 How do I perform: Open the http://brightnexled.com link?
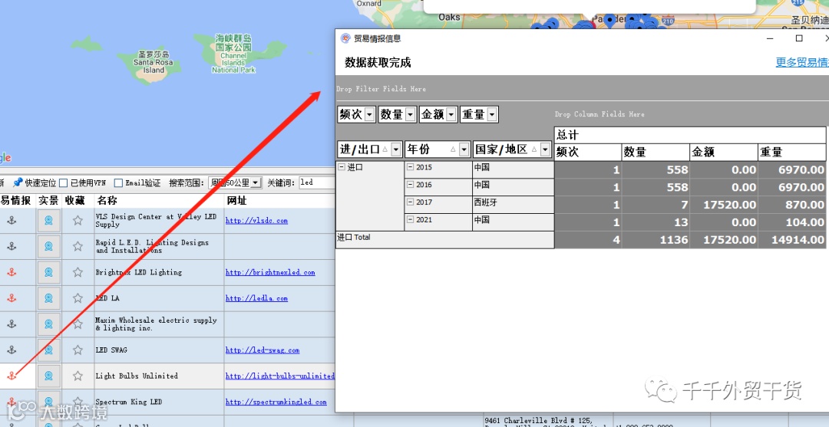pos(270,272)
